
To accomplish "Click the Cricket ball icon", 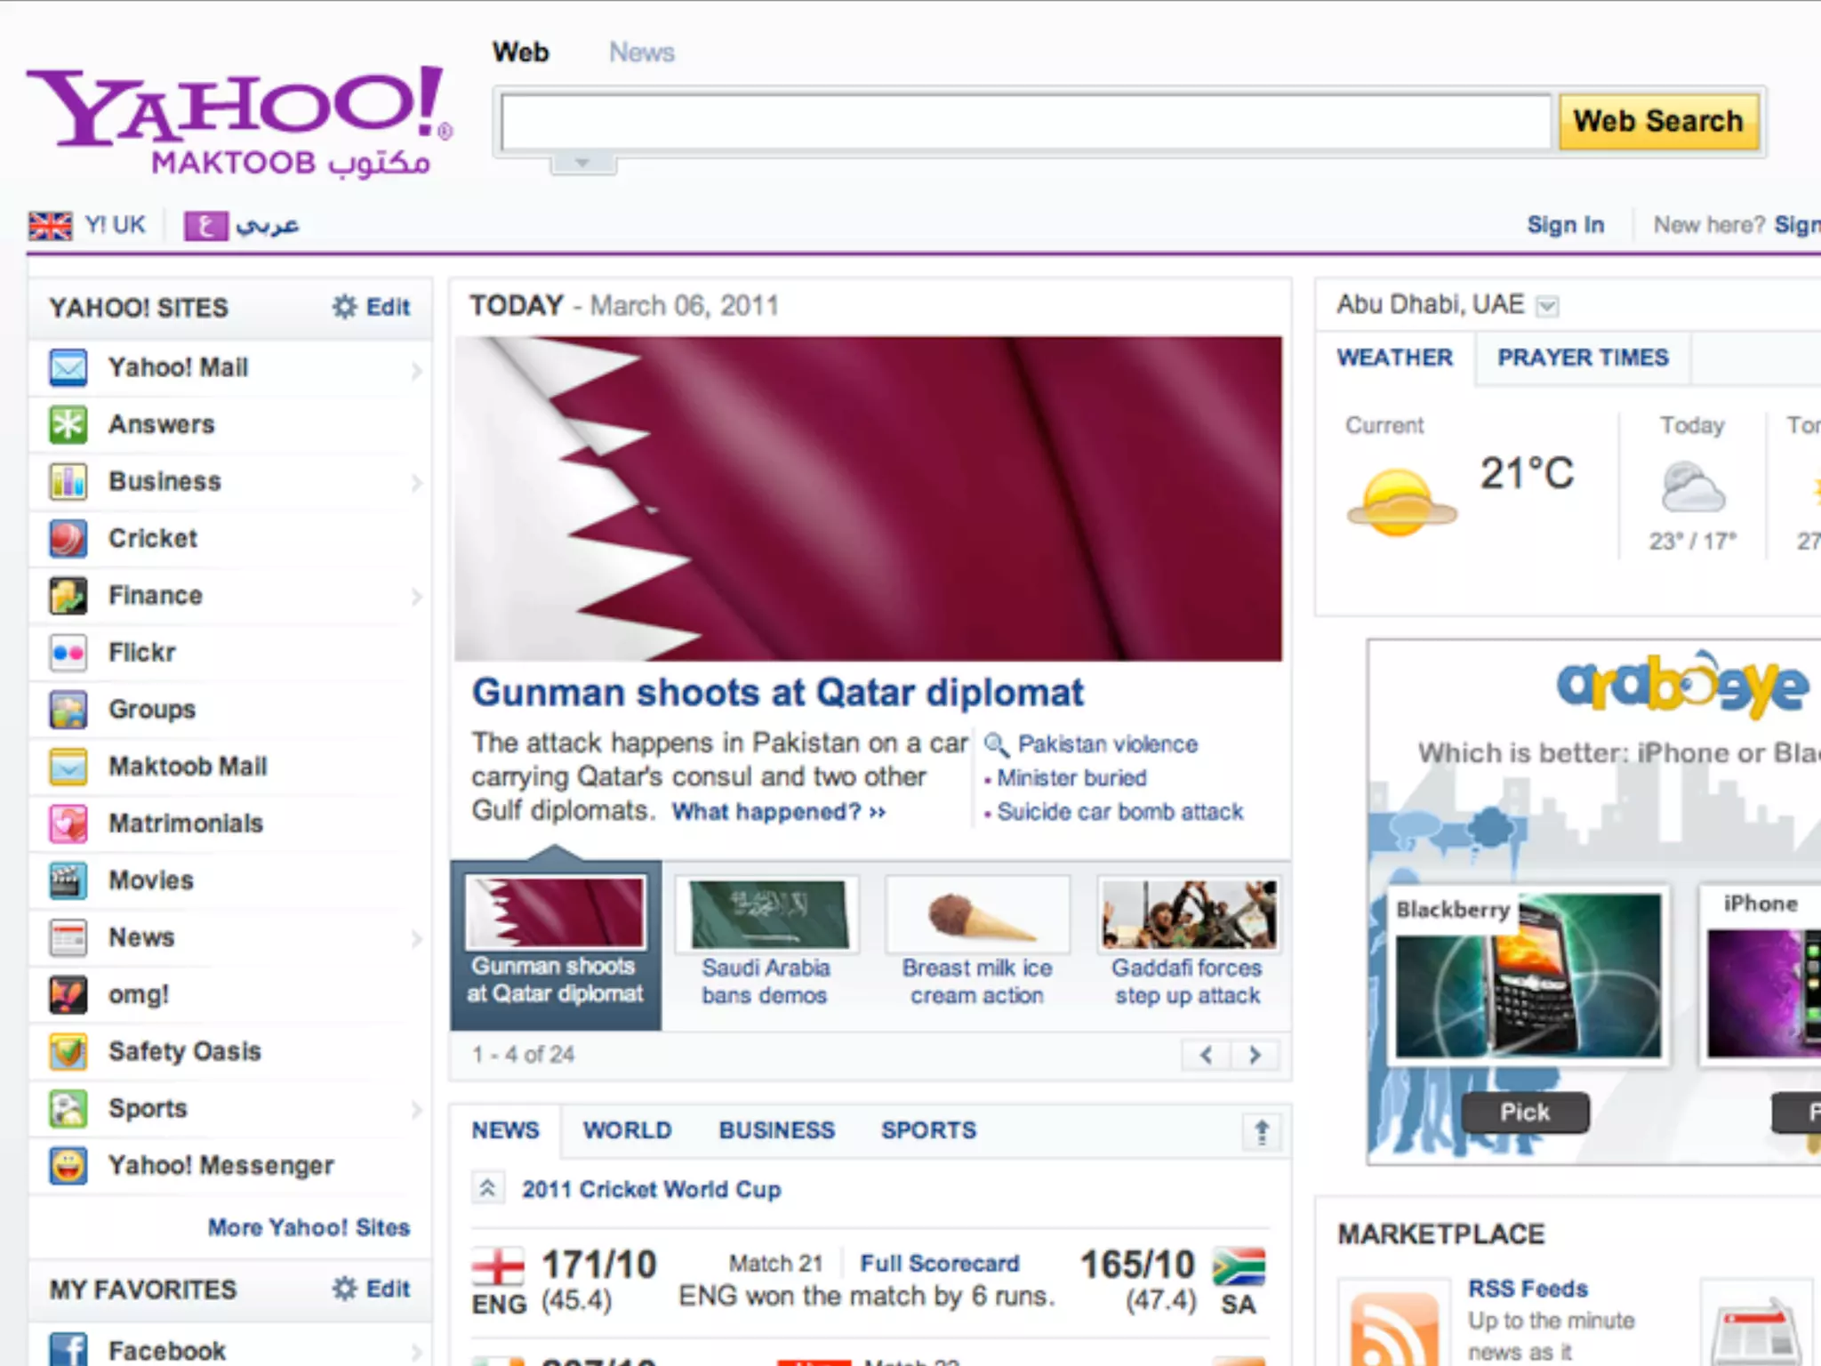I will pos(68,538).
